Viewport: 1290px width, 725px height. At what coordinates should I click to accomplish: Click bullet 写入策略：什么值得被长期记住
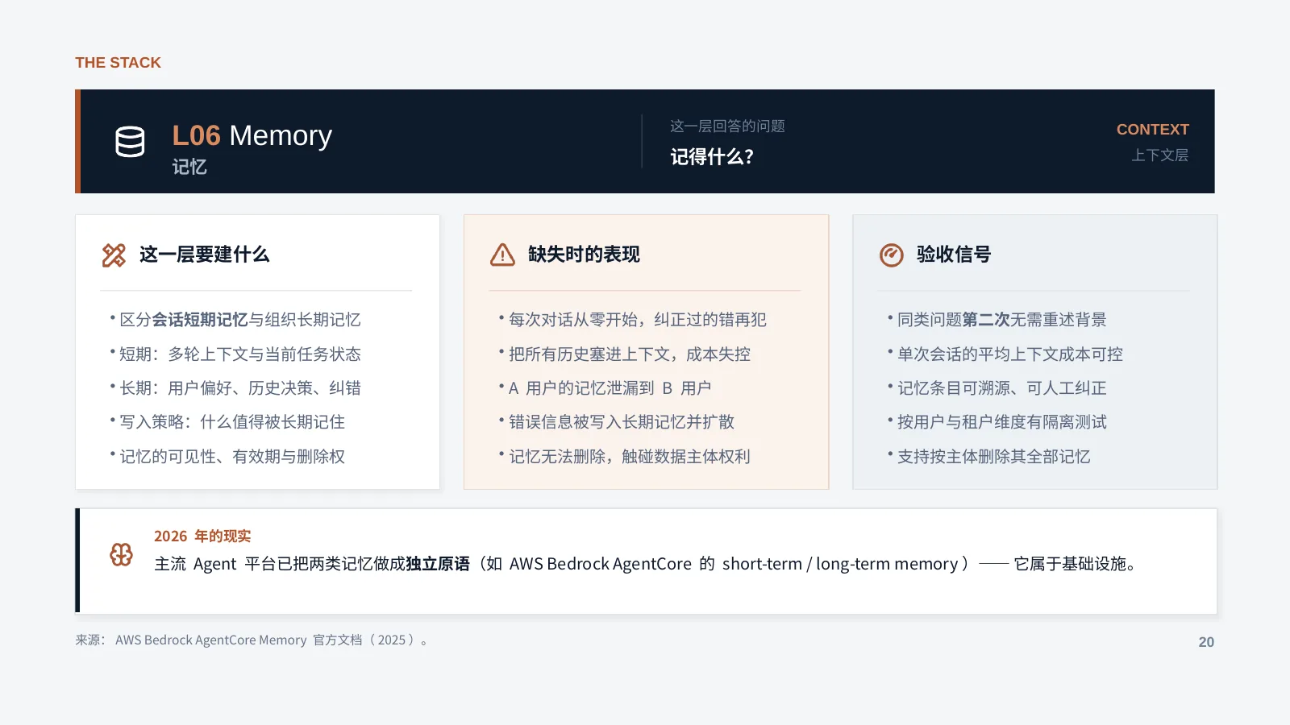[x=227, y=422]
